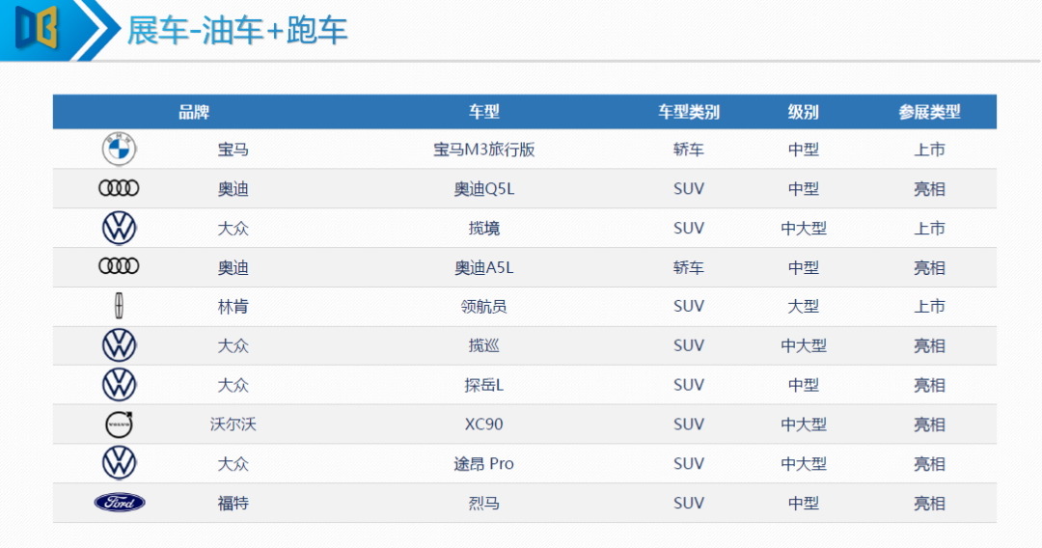Click 上市 in the 宝马M3旅行版 row
Viewport: 1042px width, 548px height.
pos(930,150)
